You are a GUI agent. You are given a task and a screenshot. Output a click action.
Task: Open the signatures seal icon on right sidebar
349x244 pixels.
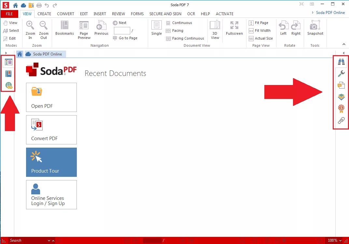pyautogui.click(x=341, y=109)
